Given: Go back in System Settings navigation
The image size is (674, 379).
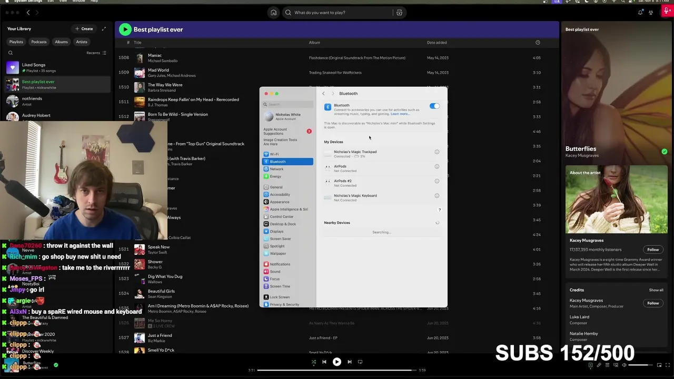Looking at the screenshot, I should 323,94.
